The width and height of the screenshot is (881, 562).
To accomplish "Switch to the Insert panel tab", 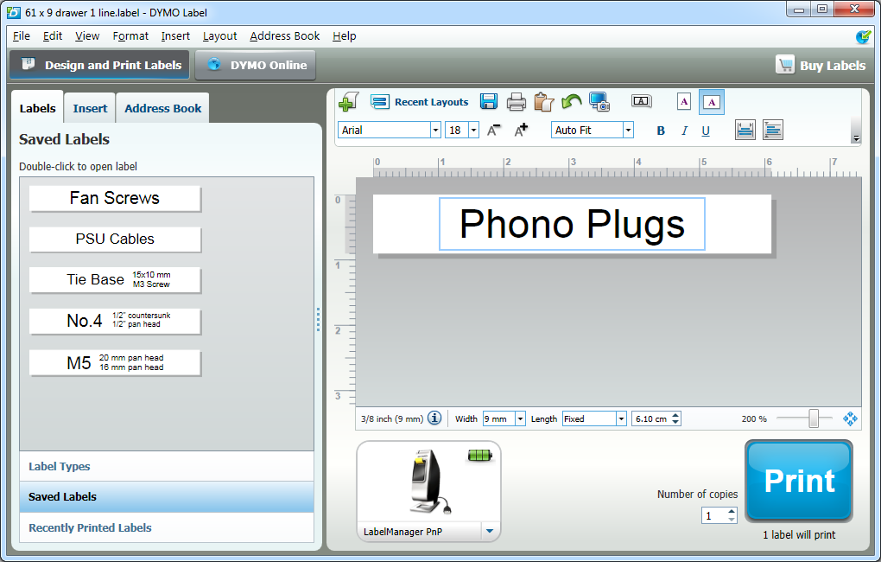I will point(90,108).
